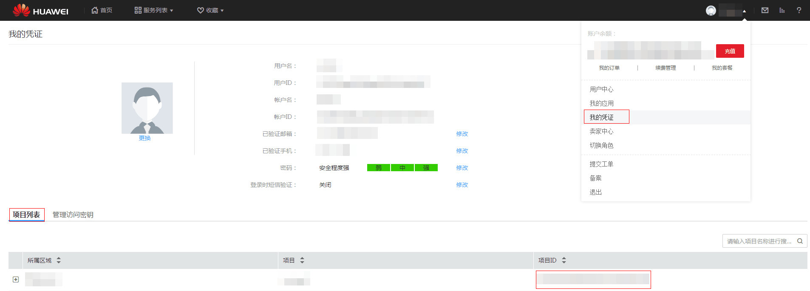The height and width of the screenshot is (291, 810).
Task: Sort by 所属区域 column
Action: pos(59,260)
